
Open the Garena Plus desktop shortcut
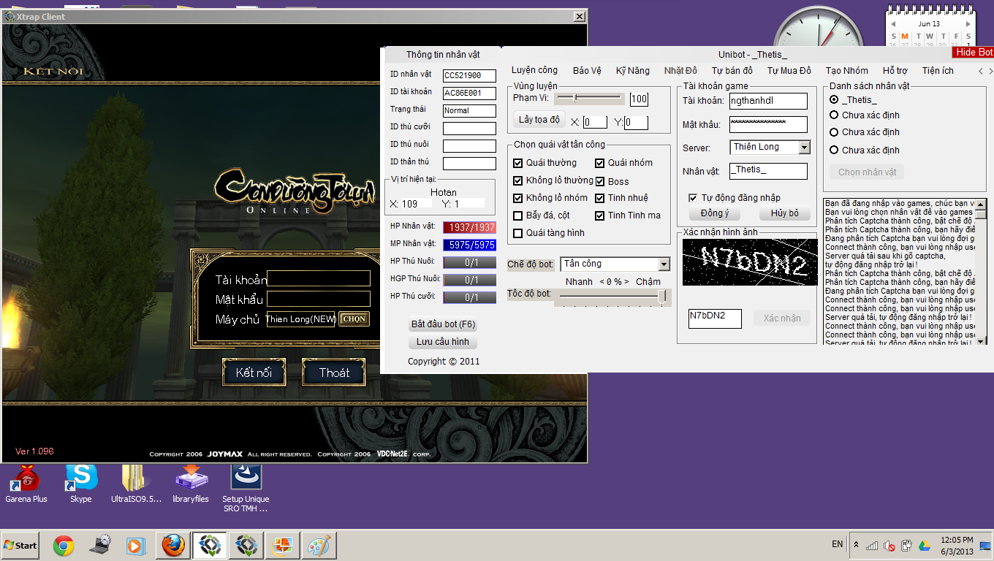coord(26,483)
